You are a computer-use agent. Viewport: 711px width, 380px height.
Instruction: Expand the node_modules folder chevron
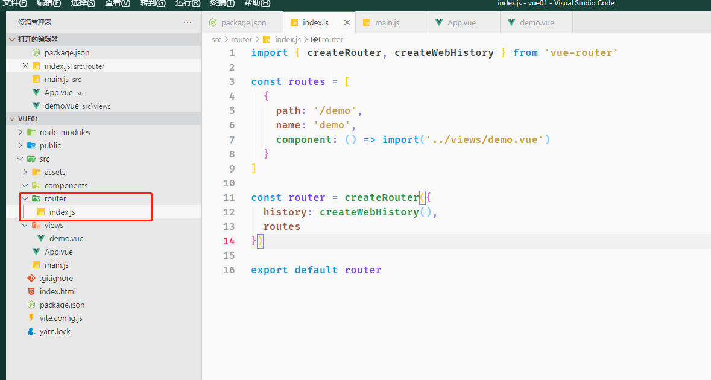coord(21,132)
